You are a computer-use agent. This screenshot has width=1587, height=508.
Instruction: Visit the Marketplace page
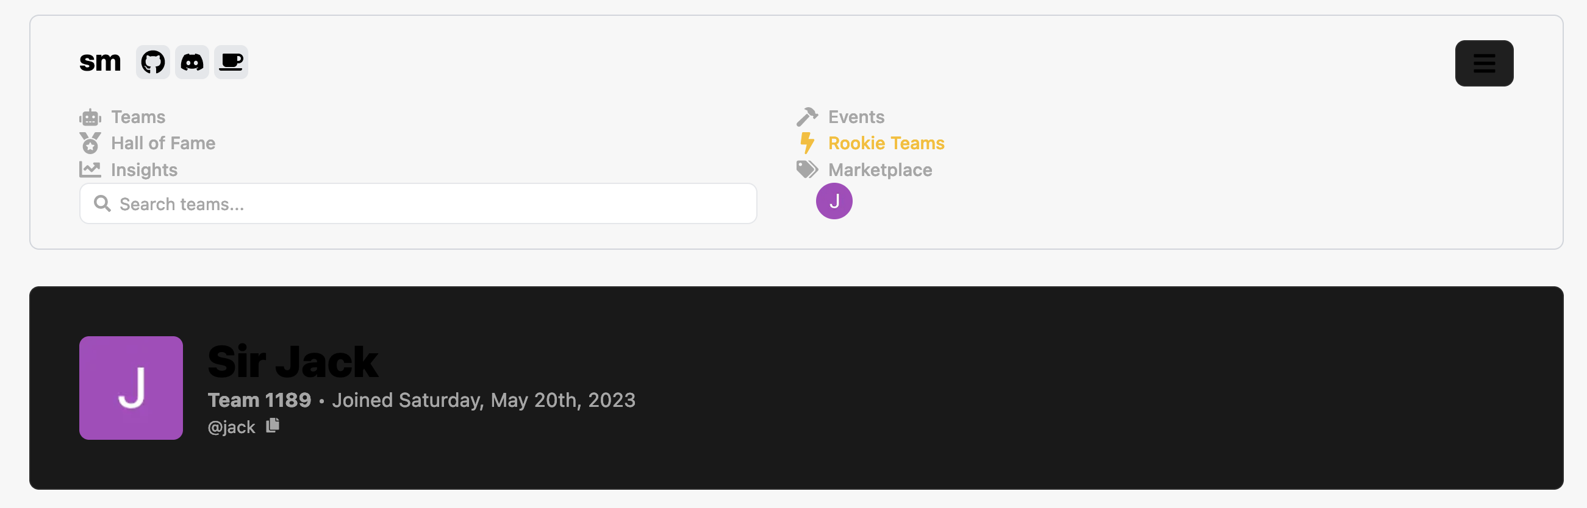pyautogui.click(x=879, y=170)
